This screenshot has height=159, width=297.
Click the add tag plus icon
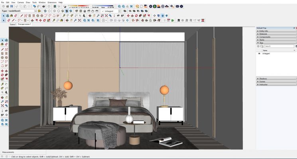[x=259, y=46]
